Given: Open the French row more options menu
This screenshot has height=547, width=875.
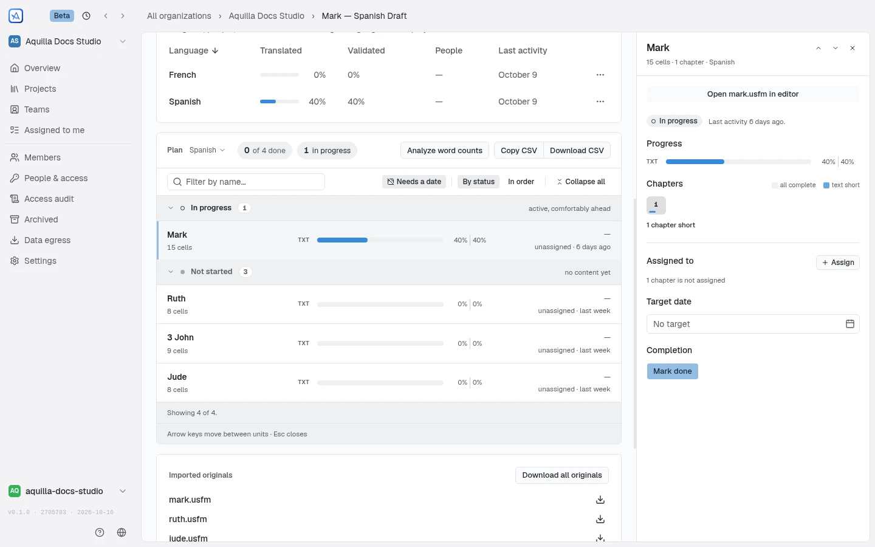Looking at the screenshot, I should coord(600,75).
